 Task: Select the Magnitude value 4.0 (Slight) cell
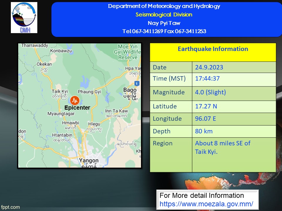tap(210, 92)
